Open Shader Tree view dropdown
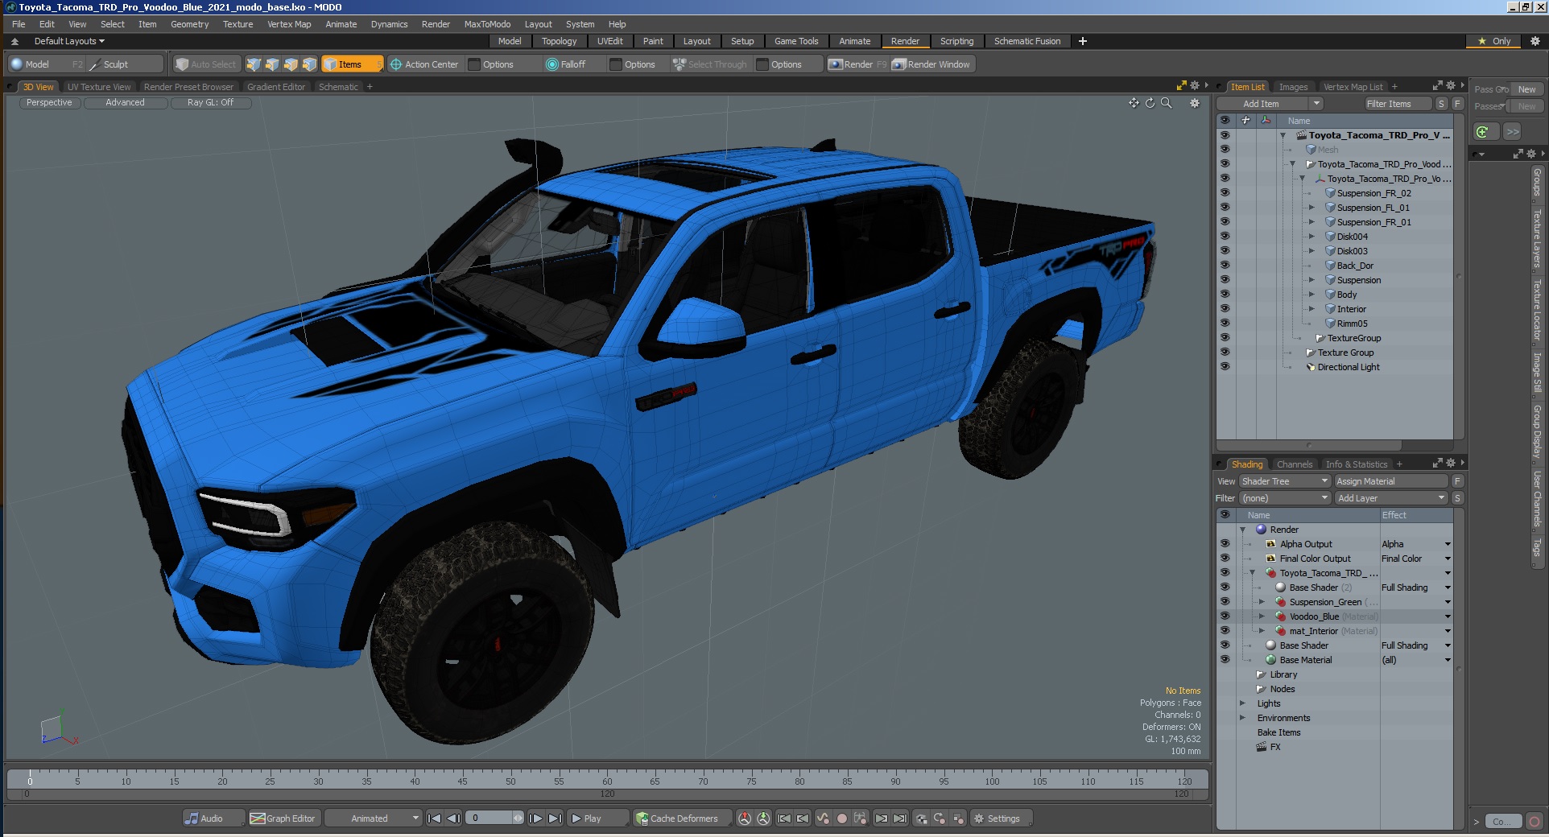This screenshot has height=837, width=1549. pyautogui.click(x=1285, y=481)
